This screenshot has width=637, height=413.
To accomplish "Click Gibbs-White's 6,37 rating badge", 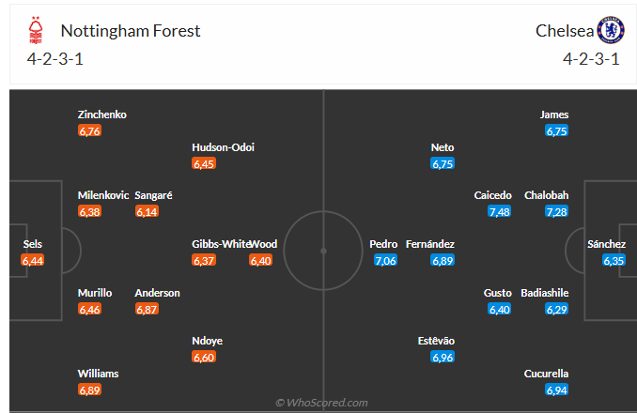I will pos(204,260).
